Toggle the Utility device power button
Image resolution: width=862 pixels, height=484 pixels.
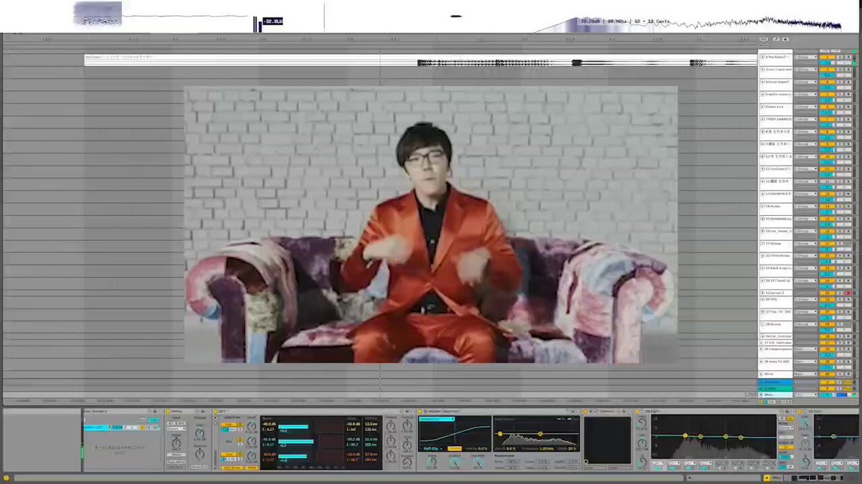[168, 412]
